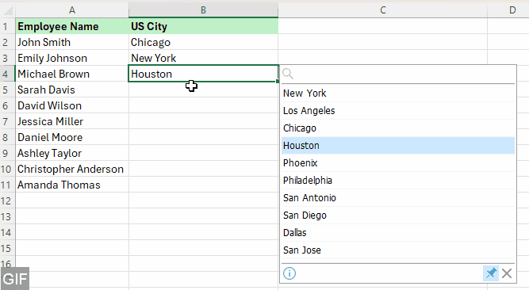Image resolution: width=529 pixels, height=290 pixels.
Task: Select row 6 header
Action: (x=7, y=105)
